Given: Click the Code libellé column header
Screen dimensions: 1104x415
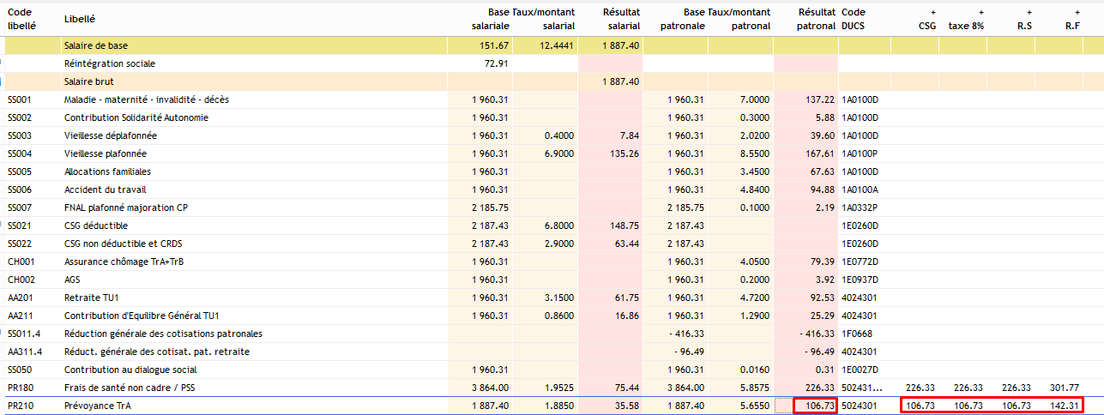Looking at the screenshot, I should 21,19.
